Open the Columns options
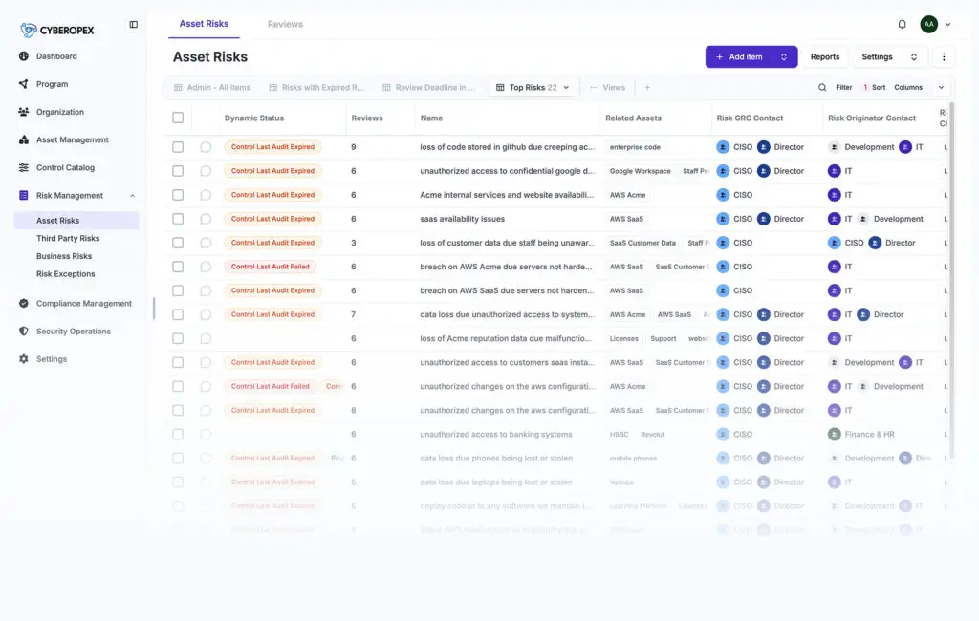The image size is (979, 621). (908, 87)
